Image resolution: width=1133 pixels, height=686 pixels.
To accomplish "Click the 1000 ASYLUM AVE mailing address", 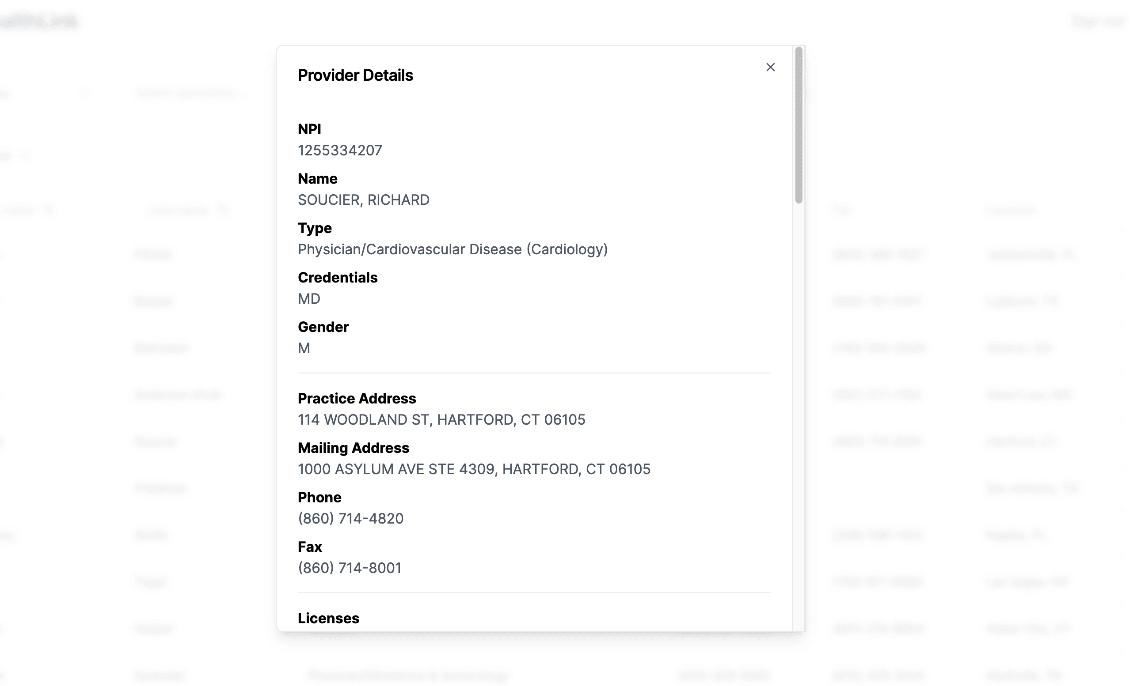I will [474, 469].
